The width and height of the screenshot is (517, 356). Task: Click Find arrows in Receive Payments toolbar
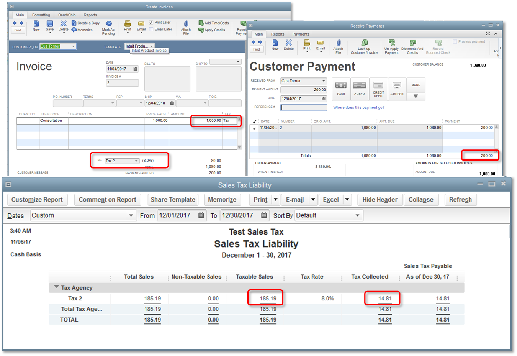point(257,42)
